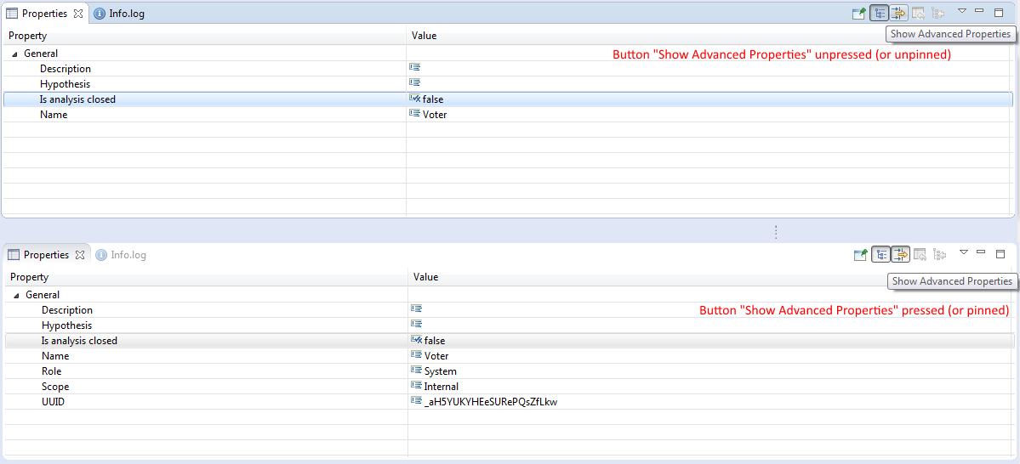Disable Show Advanced Properties in bottom panel
The image size is (1020, 464).
[900, 254]
